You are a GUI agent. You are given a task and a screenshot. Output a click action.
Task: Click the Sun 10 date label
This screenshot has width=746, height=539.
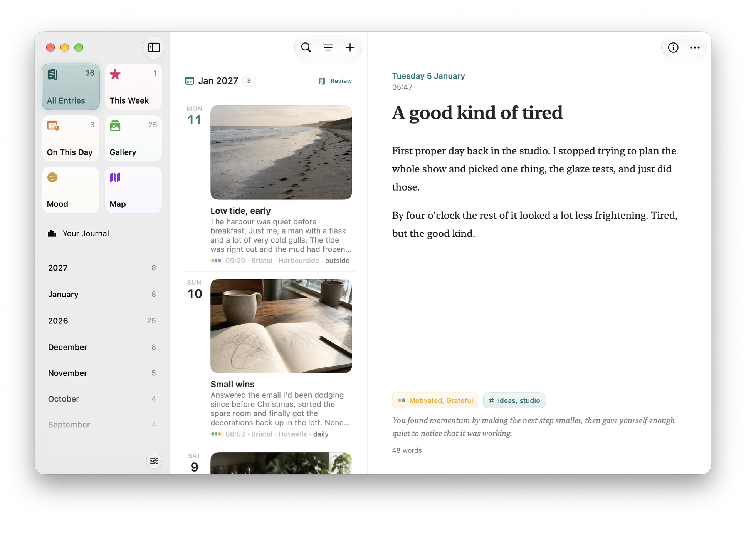point(195,290)
